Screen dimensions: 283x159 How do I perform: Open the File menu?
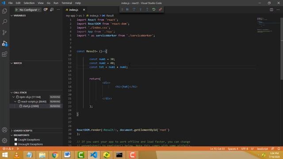point(11,3)
